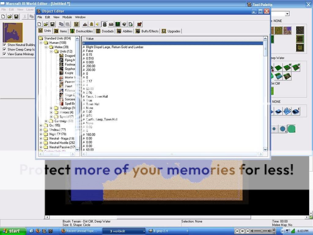Expand the Undead (77) folder
The image size is (313, 235).
coord(41,130)
